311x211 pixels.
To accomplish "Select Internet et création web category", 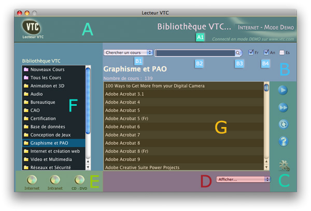I will [54, 151].
